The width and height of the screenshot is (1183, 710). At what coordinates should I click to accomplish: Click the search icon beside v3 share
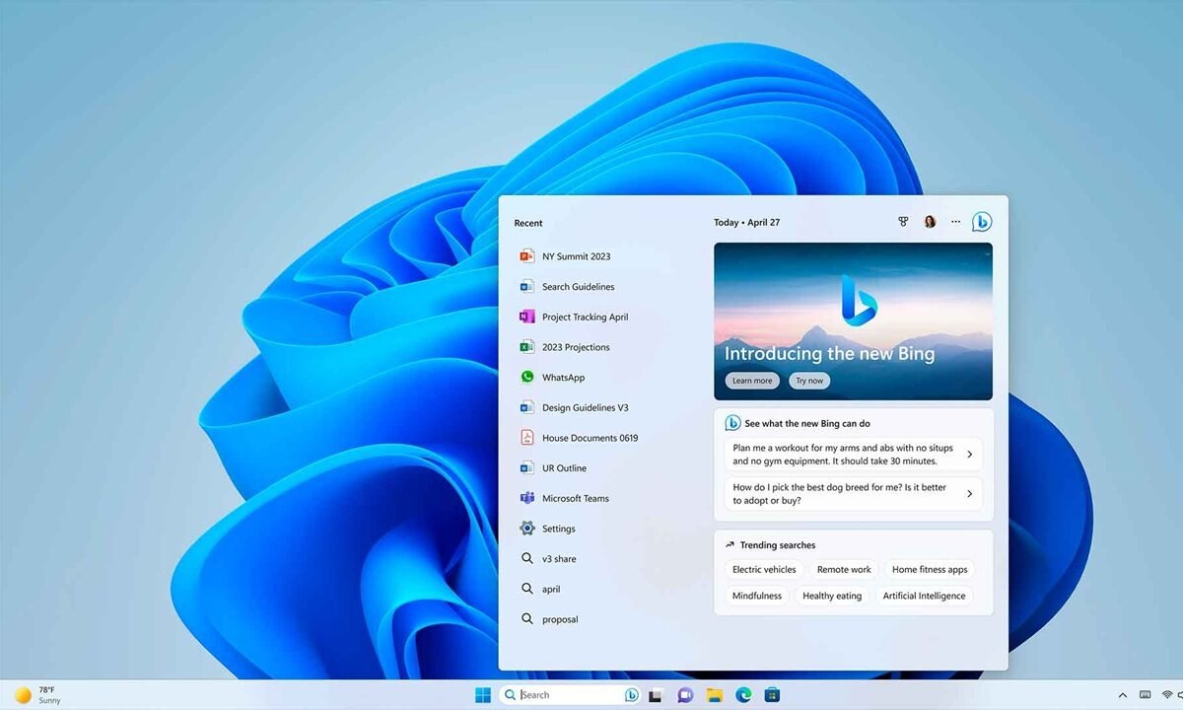click(x=526, y=559)
